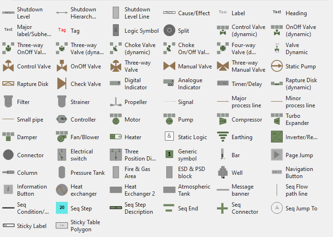Viewport: 333px width, 237px height.
Task: Pick the Static Logic ampersand icon
Action: pyautogui.click(x=169, y=136)
